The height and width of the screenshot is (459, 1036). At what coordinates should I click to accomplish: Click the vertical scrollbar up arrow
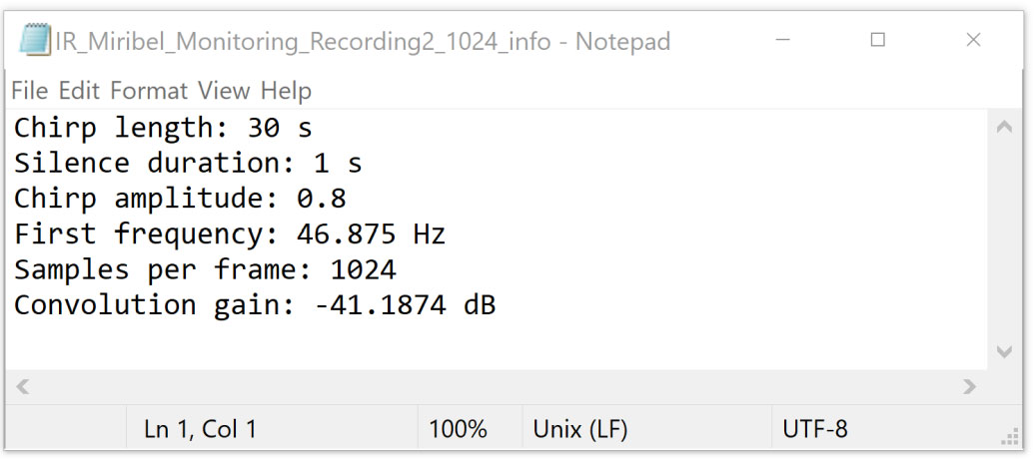click(1004, 128)
